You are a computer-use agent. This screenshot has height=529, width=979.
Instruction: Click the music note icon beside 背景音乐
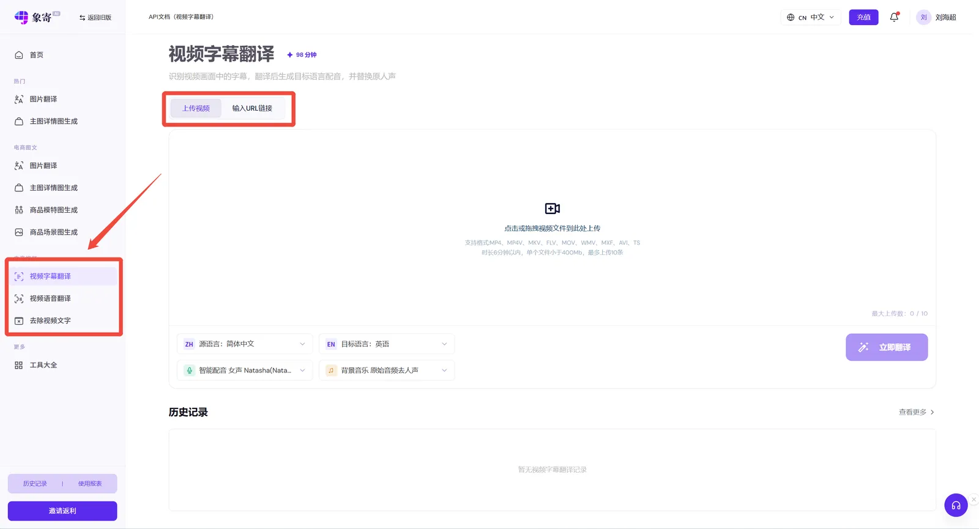pos(331,370)
